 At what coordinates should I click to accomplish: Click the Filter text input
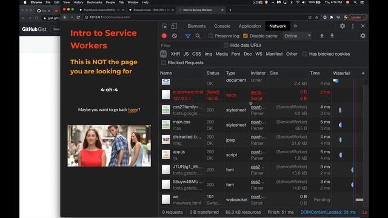tap(190, 45)
